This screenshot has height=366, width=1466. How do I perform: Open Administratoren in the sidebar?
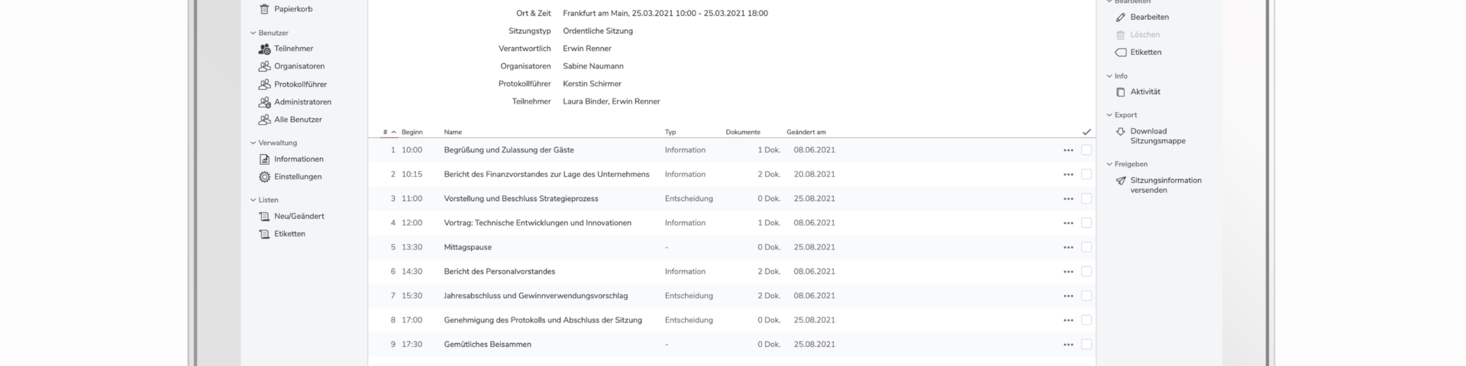click(302, 102)
